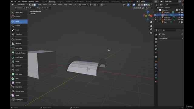Screen dimensions: 194x109
Task: Open the Global transform orientation dropdown
Action: (x=84, y=5)
